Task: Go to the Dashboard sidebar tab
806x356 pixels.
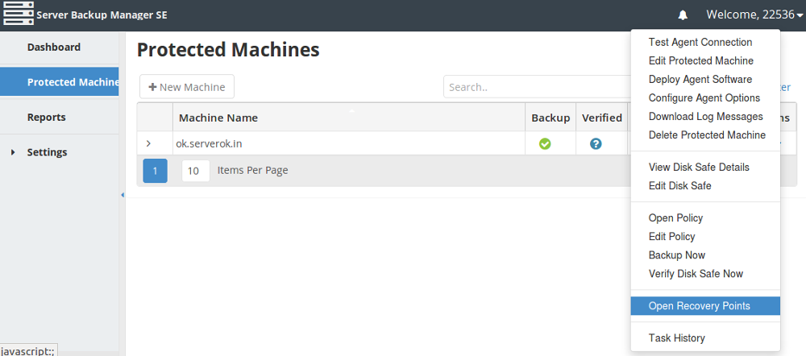Action: pyautogui.click(x=54, y=48)
